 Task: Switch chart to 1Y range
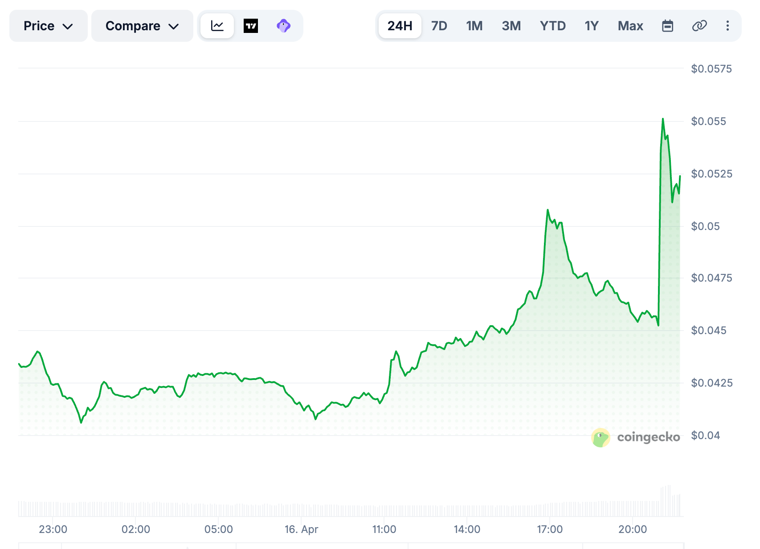point(592,26)
